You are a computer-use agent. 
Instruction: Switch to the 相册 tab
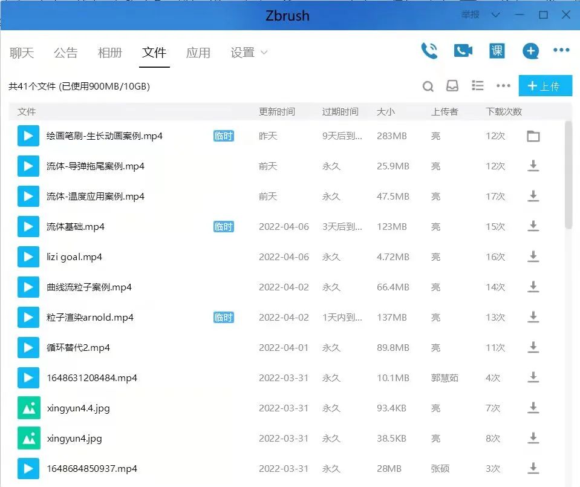point(110,53)
